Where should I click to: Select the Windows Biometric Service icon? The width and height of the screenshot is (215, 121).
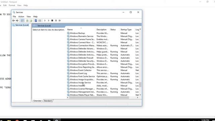click(68, 36)
